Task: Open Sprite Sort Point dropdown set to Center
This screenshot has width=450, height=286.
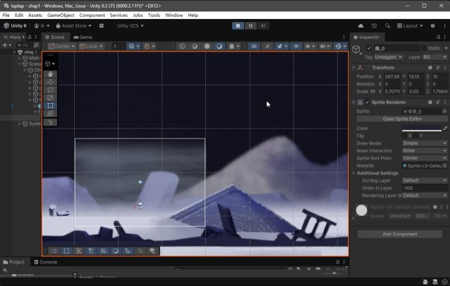Action: [x=425, y=158]
